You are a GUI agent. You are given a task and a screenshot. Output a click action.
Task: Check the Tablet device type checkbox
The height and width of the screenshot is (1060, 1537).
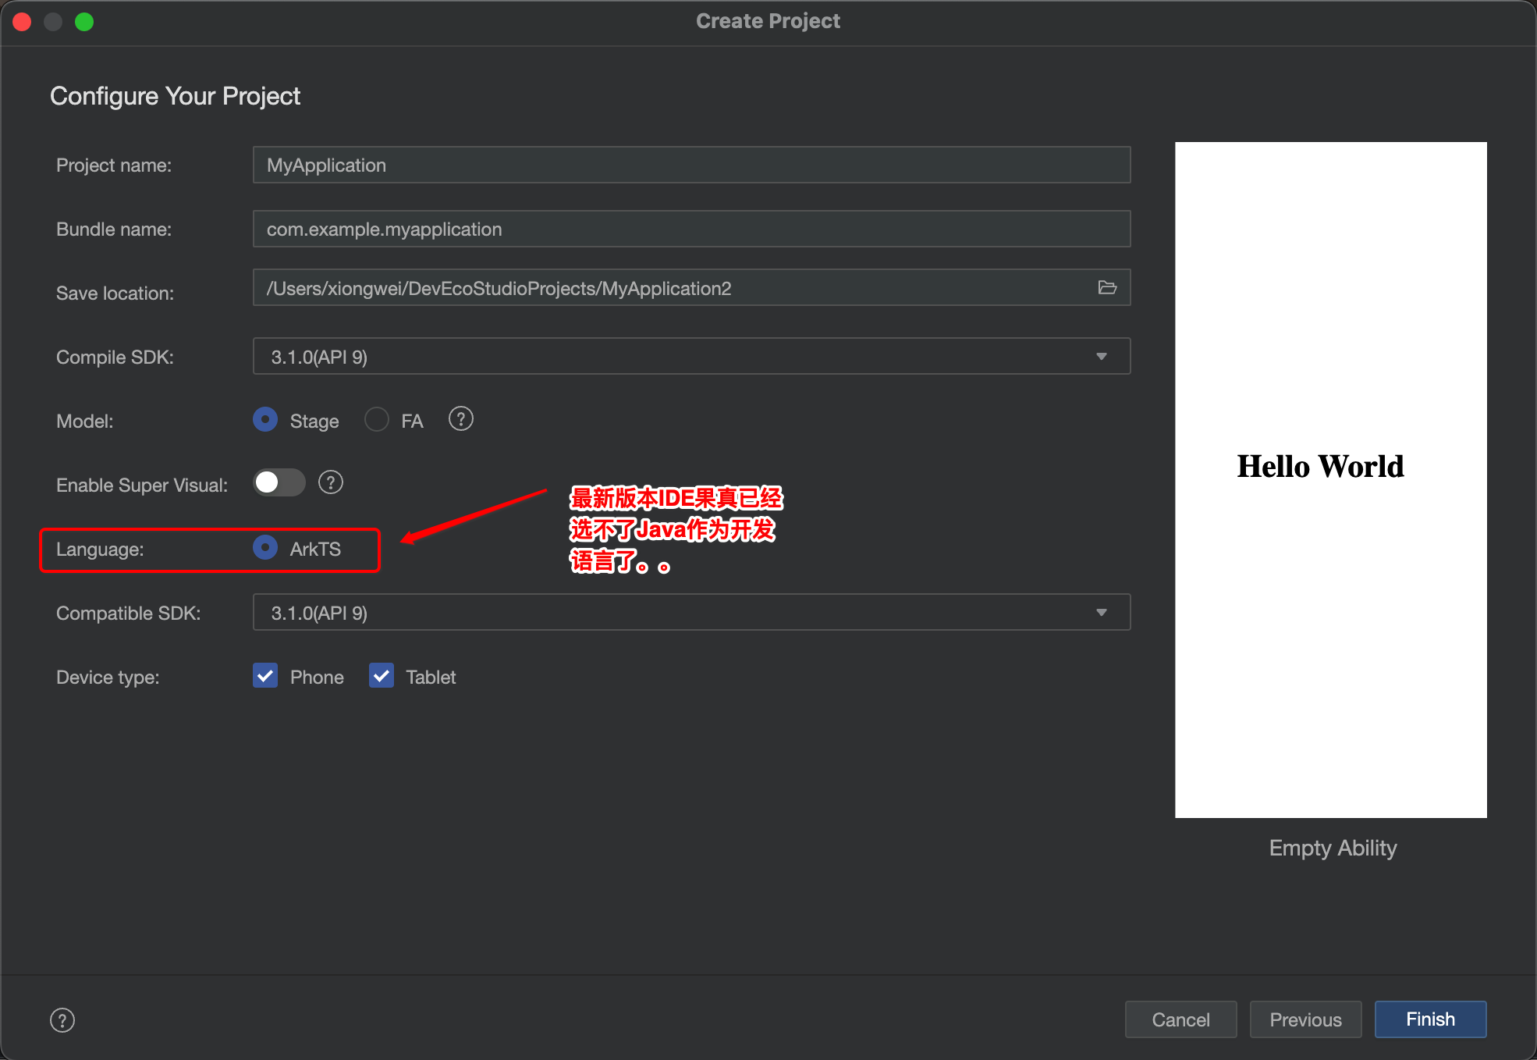(381, 677)
